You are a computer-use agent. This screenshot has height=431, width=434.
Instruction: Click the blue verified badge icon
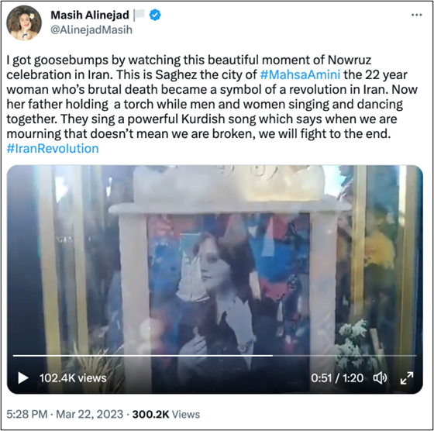point(155,15)
